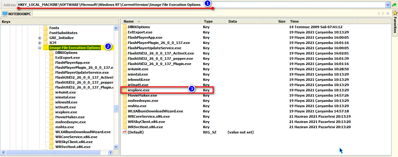Viewport: 398px width, 157px height.
Task: Select WRCoreService.x86.exe in the right list
Action: [149, 116]
